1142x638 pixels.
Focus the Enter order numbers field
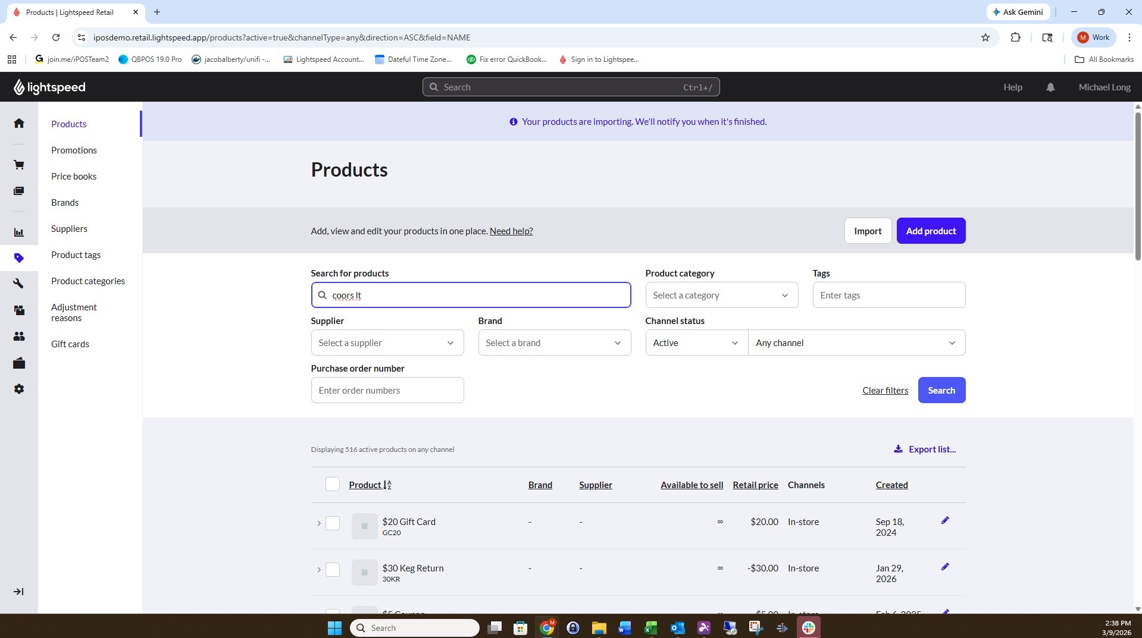pos(387,390)
